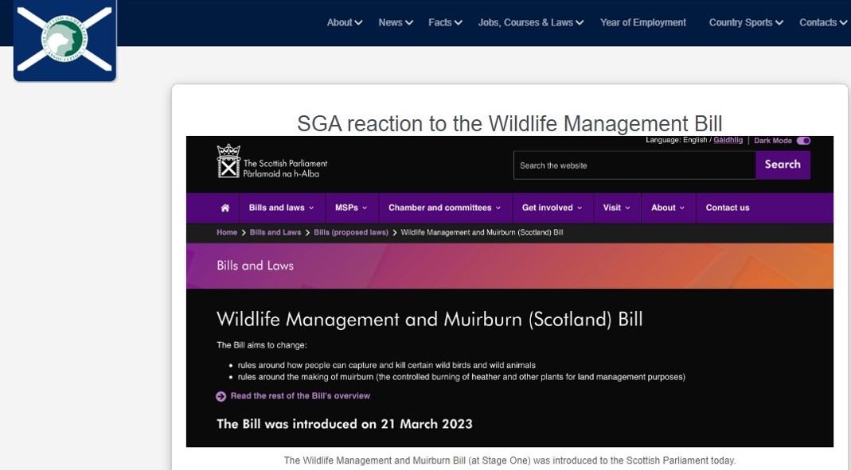Image resolution: width=851 pixels, height=470 pixels.
Task: Open the News dropdown menu
Action: pos(395,22)
